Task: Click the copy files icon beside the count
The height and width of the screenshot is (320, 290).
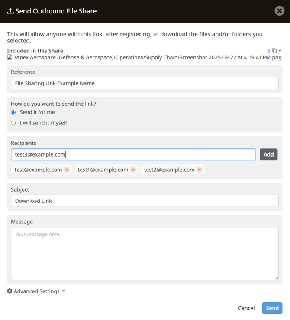Action: click(x=274, y=51)
